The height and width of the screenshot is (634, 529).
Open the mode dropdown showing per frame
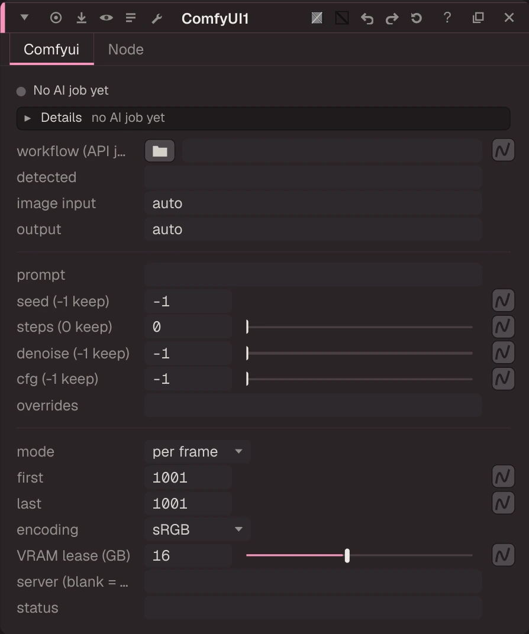(x=198, y=452)
